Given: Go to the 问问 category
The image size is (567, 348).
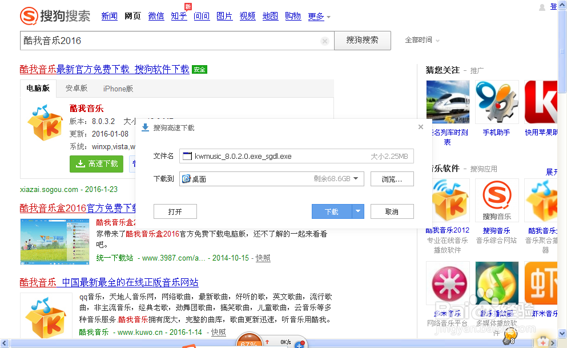Looking at the screenshot, I should click(202, 16).
